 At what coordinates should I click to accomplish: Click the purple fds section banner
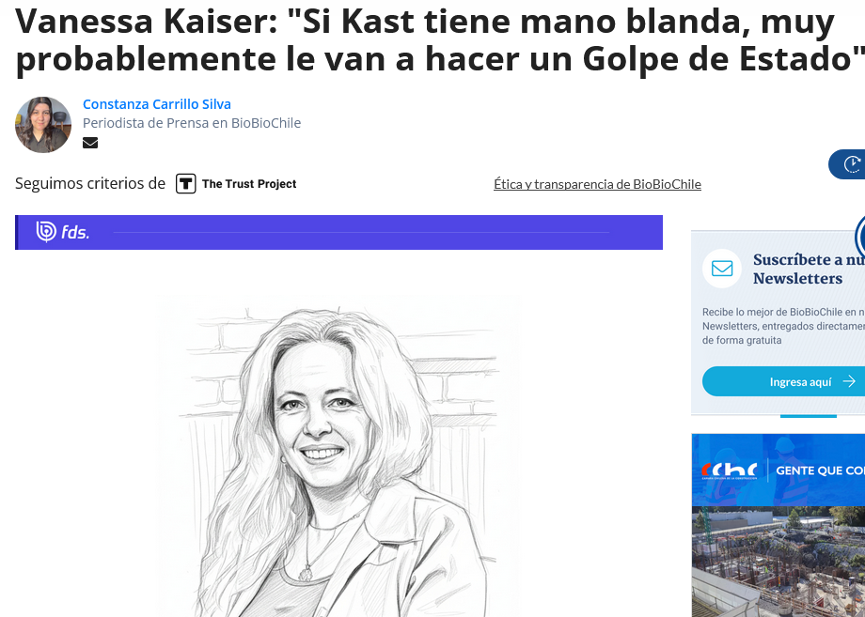coord(338,233)
